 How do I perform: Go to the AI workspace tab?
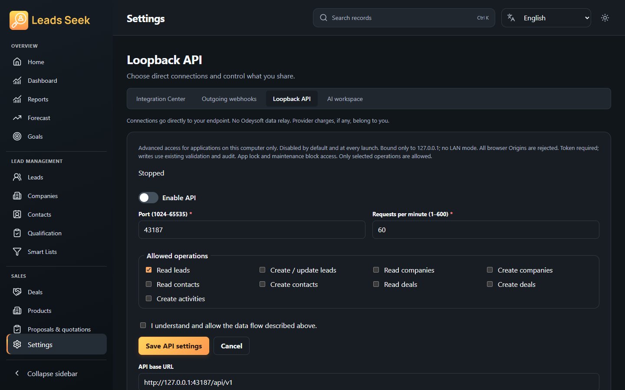click(x=345, y=99)
